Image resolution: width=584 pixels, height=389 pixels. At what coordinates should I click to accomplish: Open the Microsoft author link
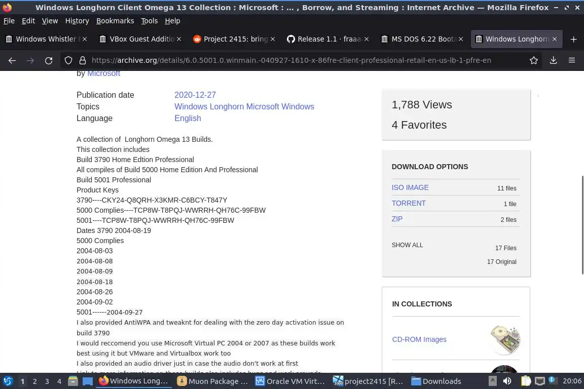103,73
